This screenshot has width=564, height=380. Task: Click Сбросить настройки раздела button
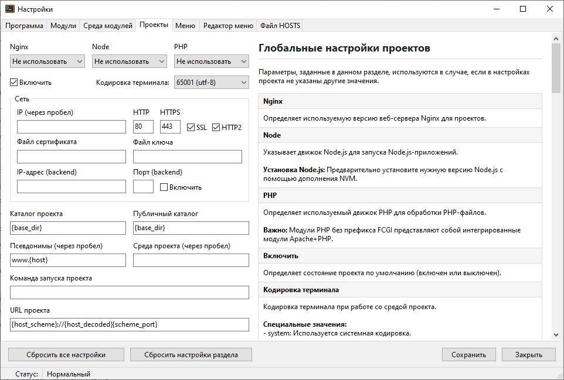191,354
